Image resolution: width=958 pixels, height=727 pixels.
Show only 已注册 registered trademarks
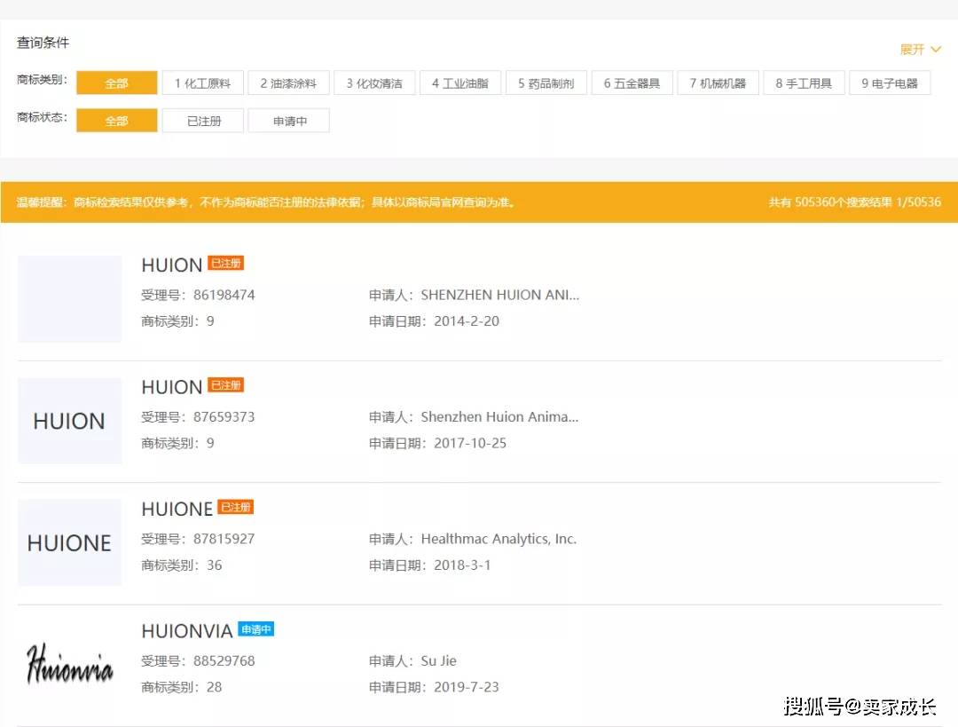pos(203,121)
